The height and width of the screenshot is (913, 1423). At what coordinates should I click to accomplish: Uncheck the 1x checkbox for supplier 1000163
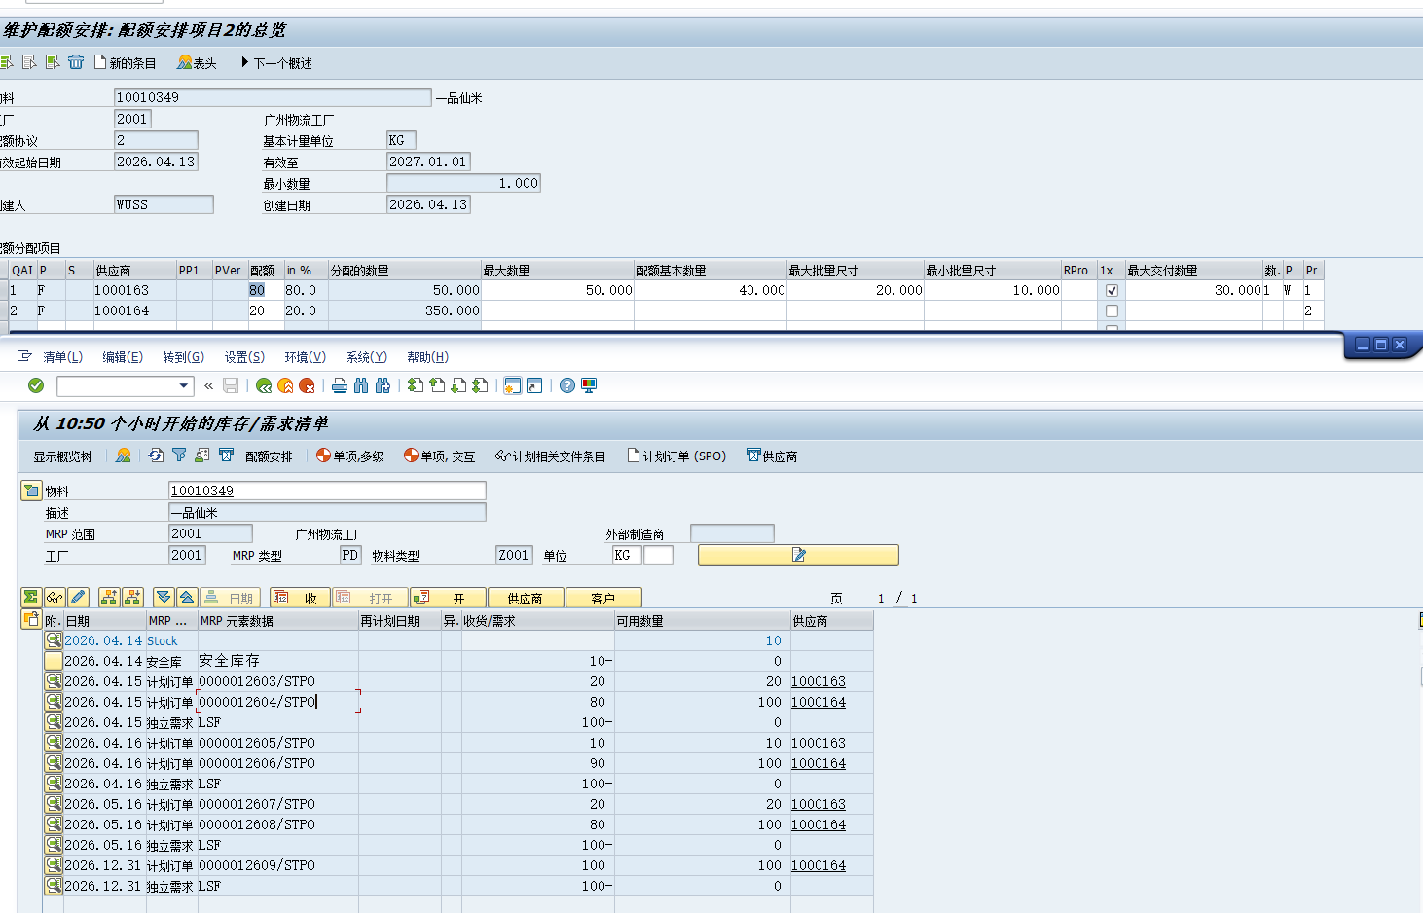[x=1112, y=290]
